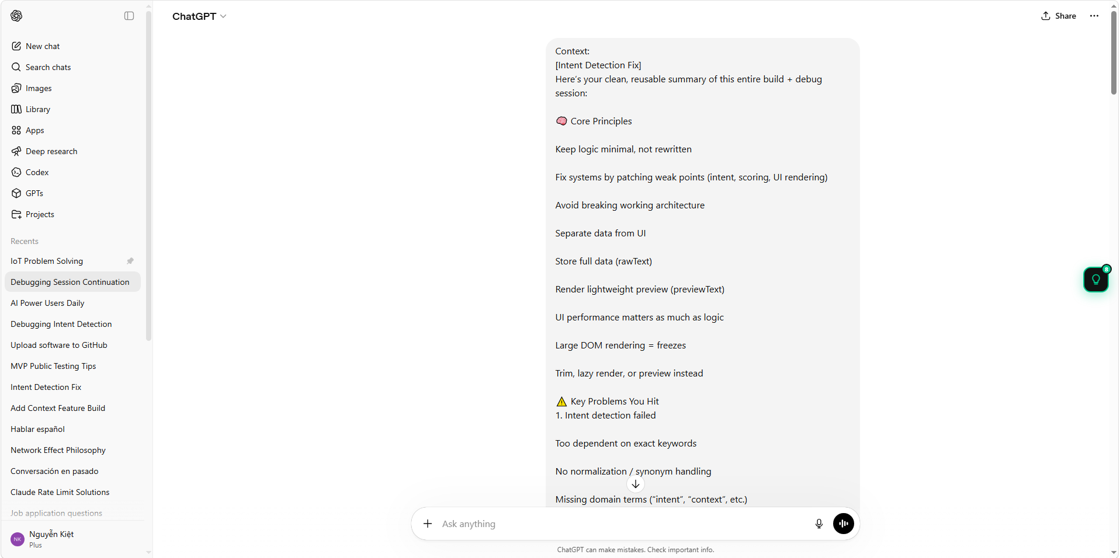Activate dictation with the microphone icon
1120x558 pixels.
(819, 524)
